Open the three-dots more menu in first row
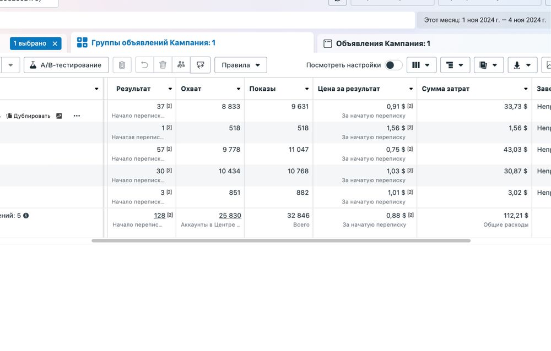 77,116
